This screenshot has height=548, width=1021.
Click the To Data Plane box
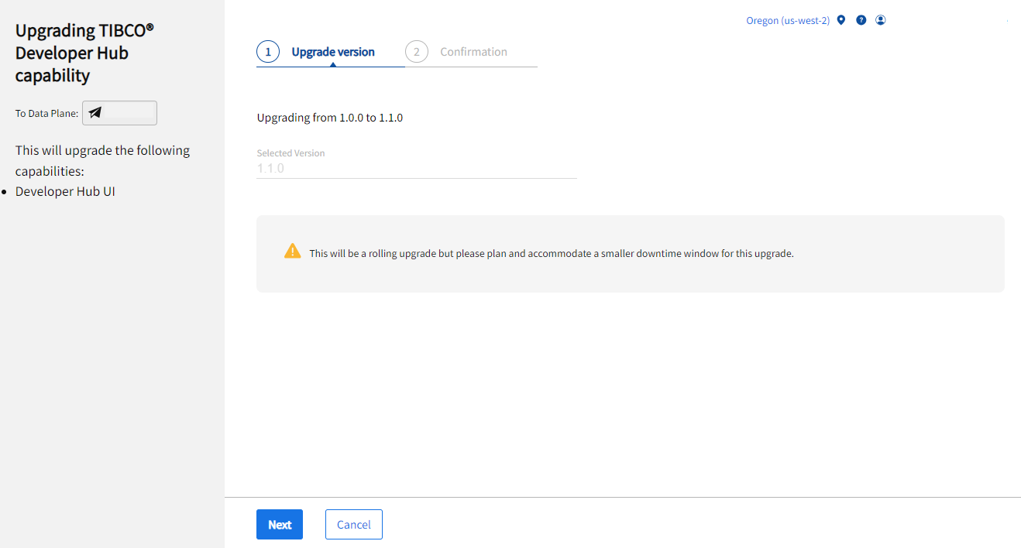click(119, 113)
